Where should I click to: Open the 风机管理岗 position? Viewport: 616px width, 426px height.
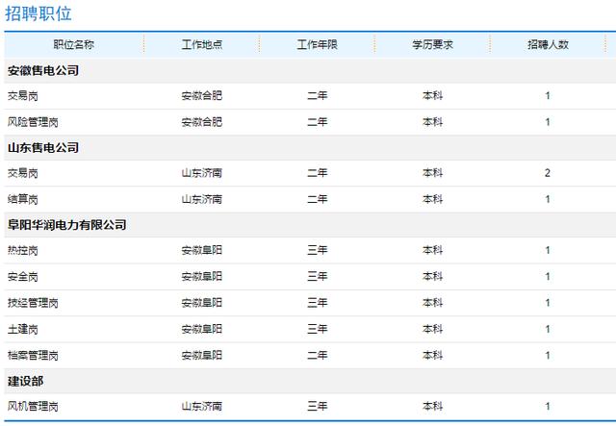[x=33, y=407]
